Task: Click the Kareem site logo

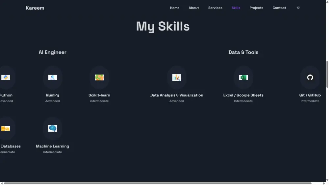Action: (35, 8)
